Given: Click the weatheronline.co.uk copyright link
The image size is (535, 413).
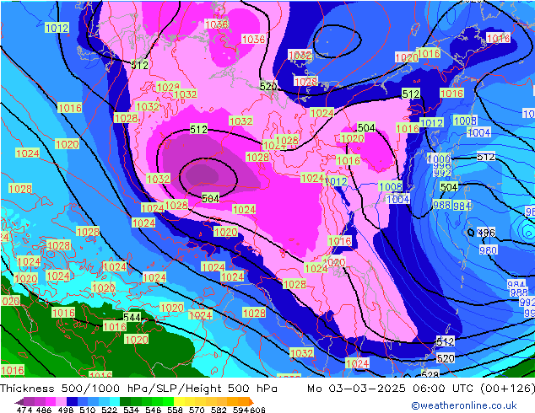Looking at the screenshot, I should (x=464, y=405).
